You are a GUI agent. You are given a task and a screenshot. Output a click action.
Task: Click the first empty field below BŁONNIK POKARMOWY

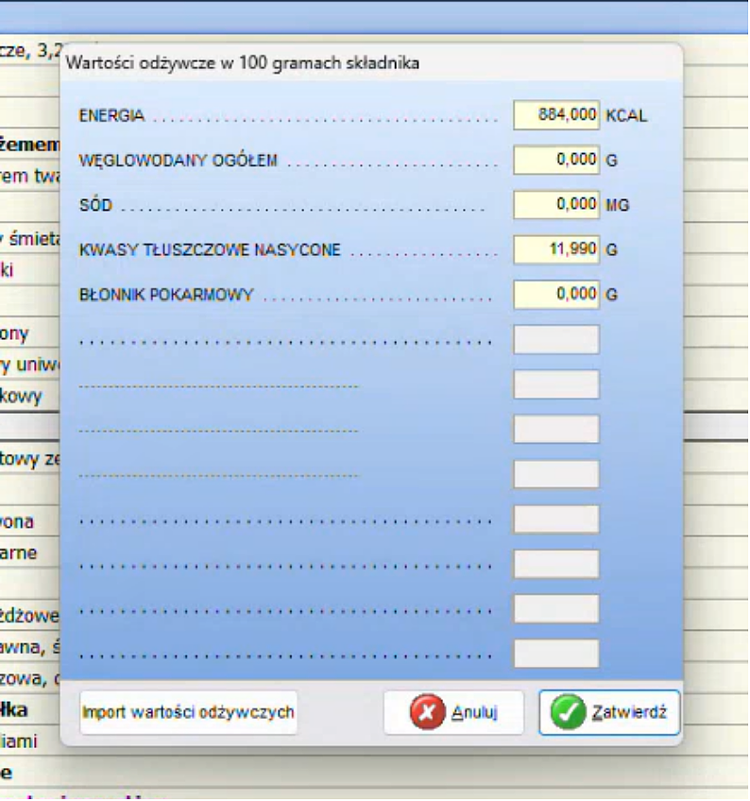[555, 340]
